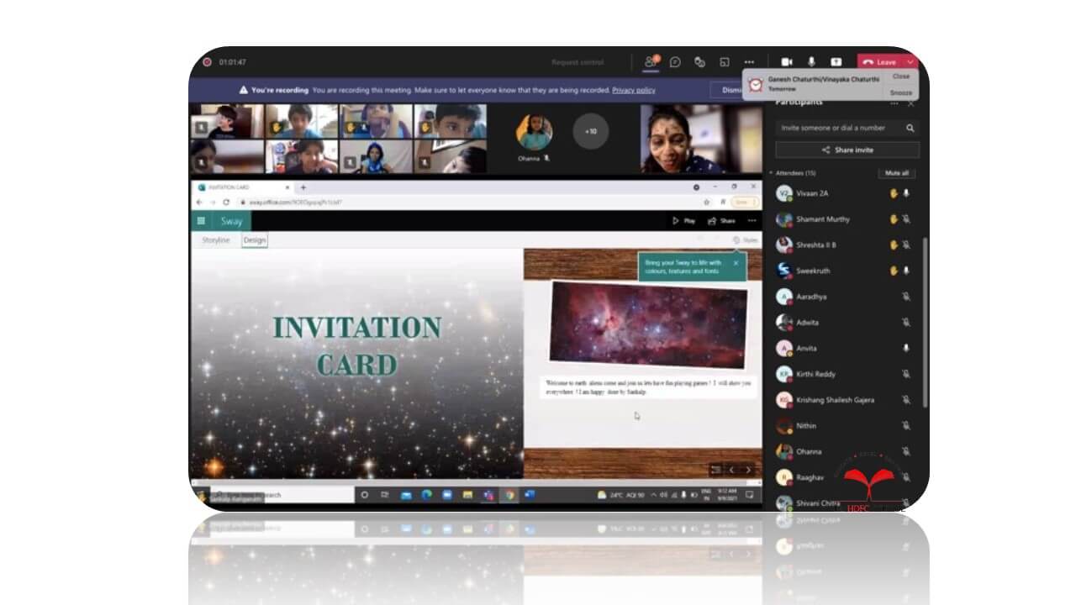Reload the browser page

click(226, 203)
